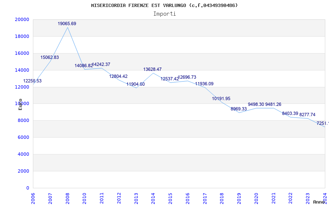
Task: Click the Importi subtitle
Action: pyautogui.click(x=164, y=14)
